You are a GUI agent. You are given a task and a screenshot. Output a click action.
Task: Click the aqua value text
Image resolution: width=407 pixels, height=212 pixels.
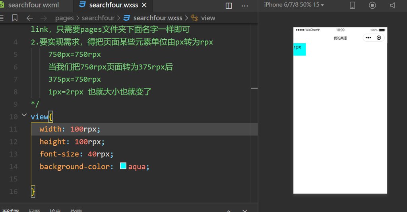pos(137,167)
